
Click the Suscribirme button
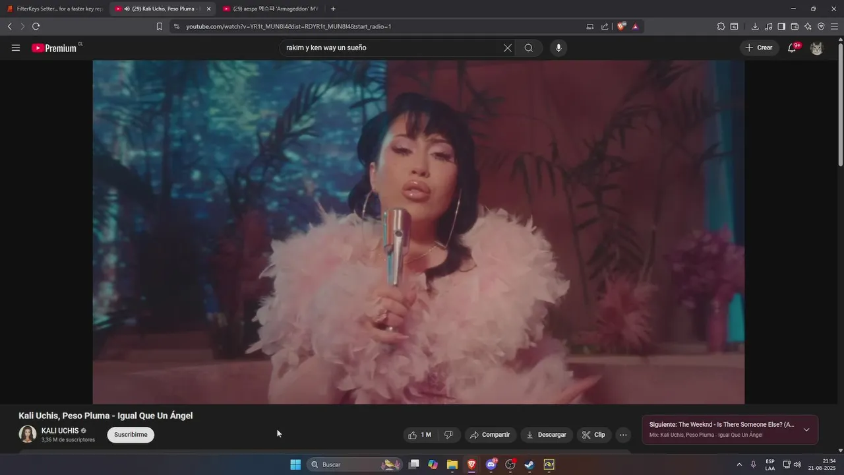pos(131,435)
